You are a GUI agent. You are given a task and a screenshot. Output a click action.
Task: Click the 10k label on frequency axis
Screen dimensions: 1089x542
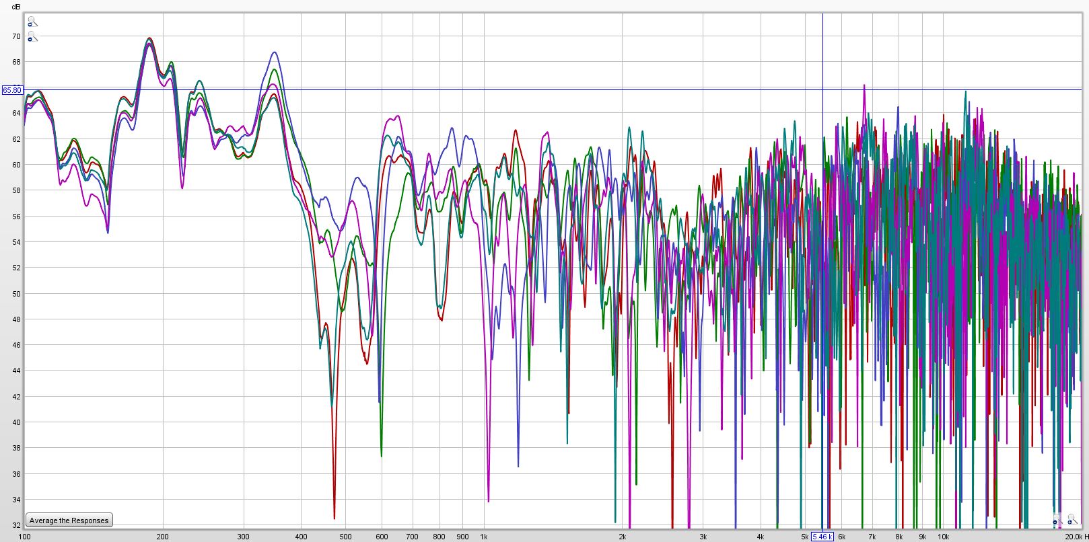pos(943,537)
